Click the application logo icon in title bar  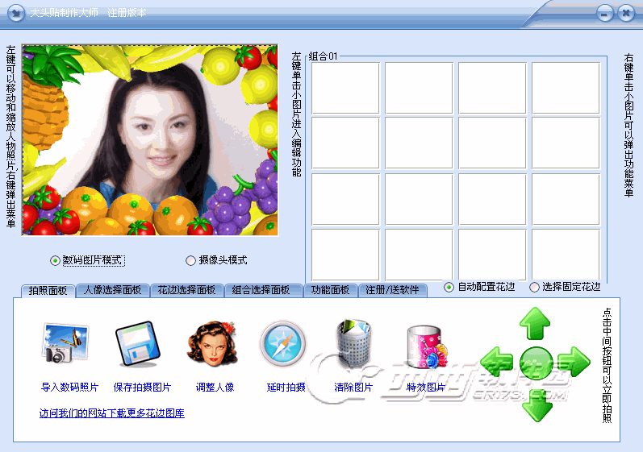[x=16, y=13]
